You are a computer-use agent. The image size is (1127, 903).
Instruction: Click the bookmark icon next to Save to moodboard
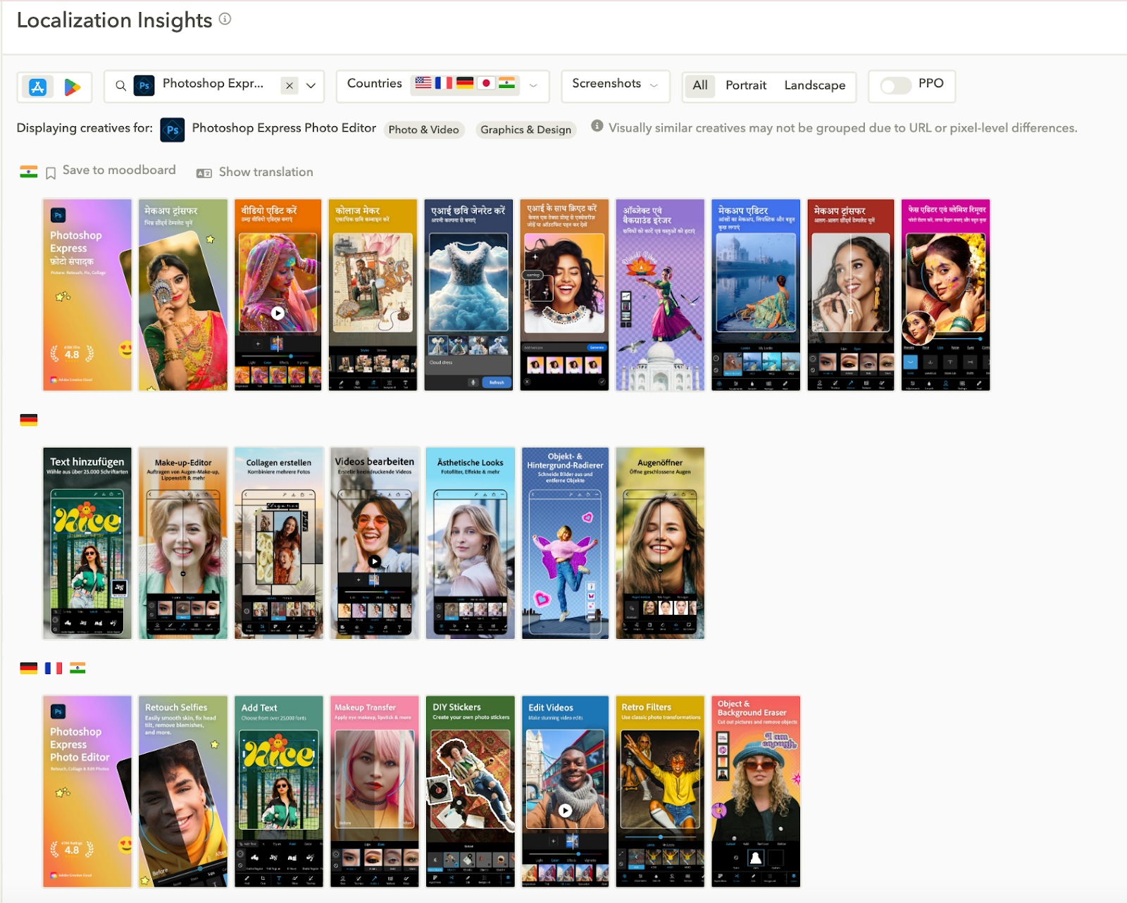pyautogui.click(x=49, y=170)
